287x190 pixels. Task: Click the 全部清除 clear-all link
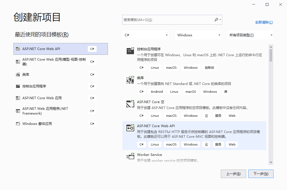(x=264, y=22)
